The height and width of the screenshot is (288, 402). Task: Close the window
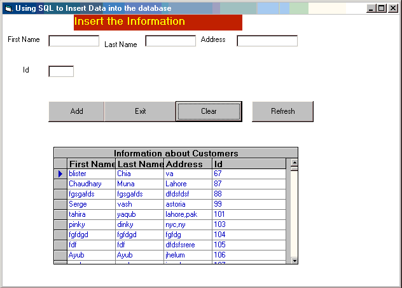(x=392, y=8)
